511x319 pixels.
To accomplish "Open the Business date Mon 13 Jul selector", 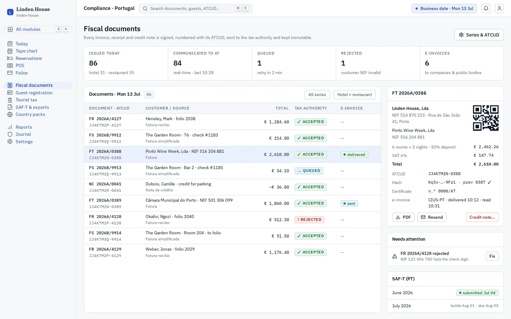I will click(x=444, y=8).
